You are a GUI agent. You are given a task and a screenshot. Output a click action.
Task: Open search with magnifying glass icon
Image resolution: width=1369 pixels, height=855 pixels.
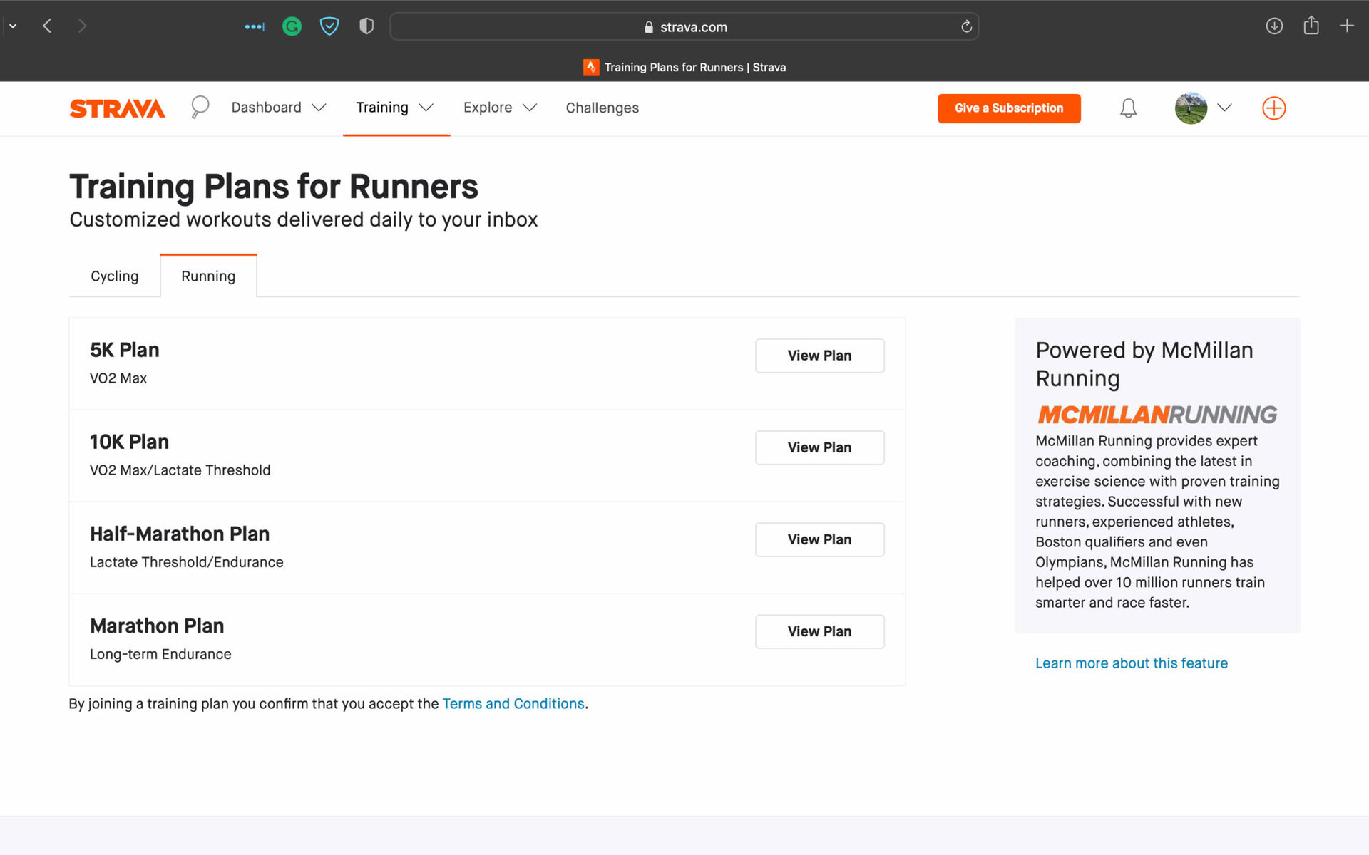tap(200, 107)
